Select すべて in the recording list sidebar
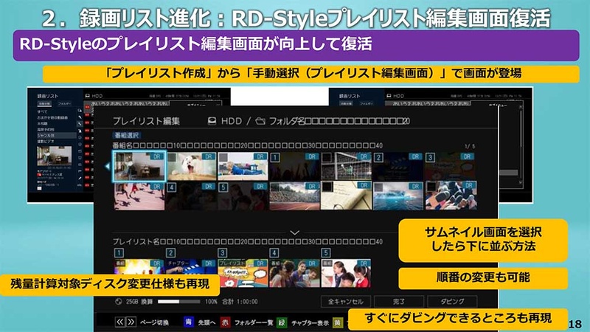 (x=42, y=112)
